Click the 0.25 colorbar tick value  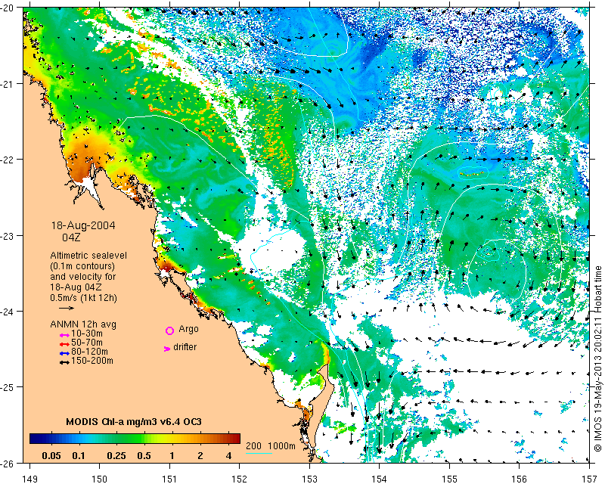(116, 456)
